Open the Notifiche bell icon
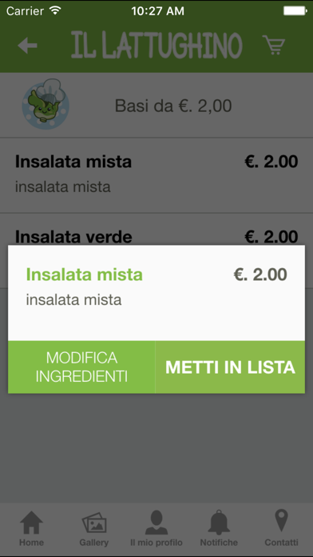This screenshot has width=313, height=557. tap(219, 523)
